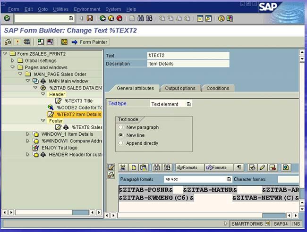The height and width of the screenshot is (232, 307).
Task: Open the Environment menu
Action: (x=87, y=9)
